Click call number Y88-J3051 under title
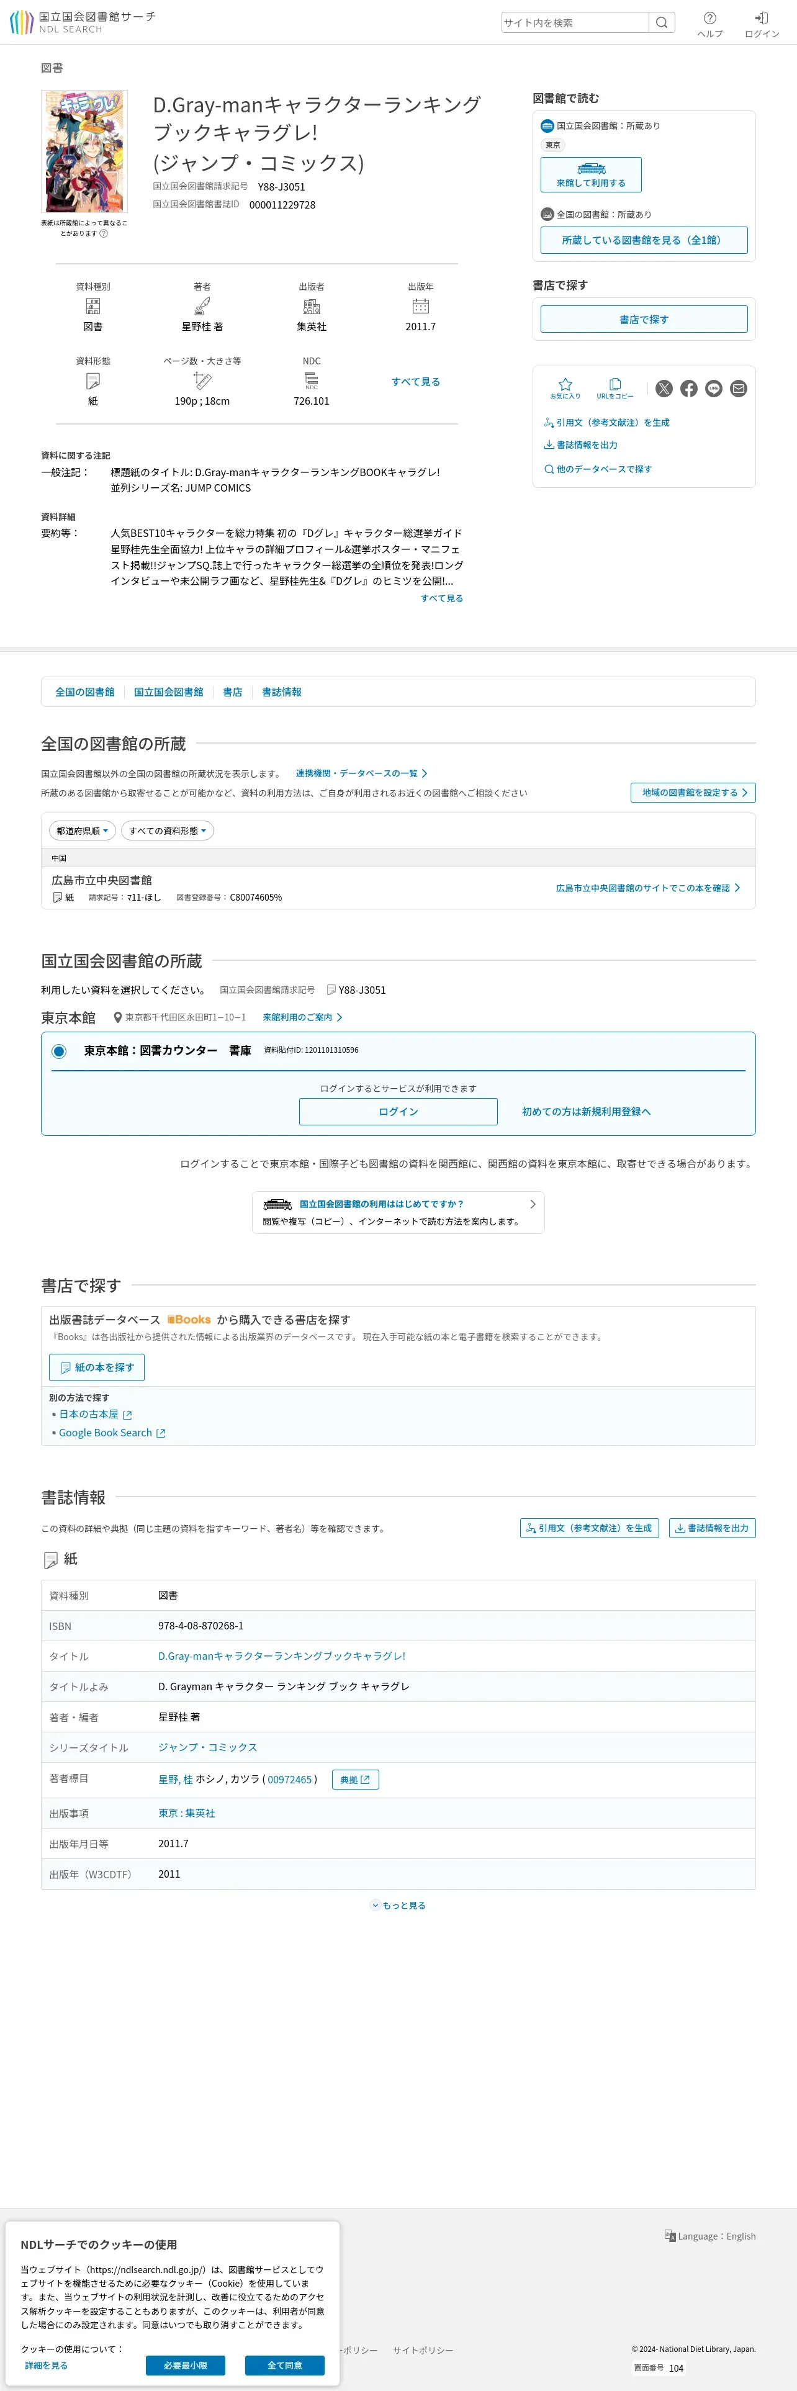Viewport: 797px width, 2391px height. pyautogui.click(x=281, y=187)
